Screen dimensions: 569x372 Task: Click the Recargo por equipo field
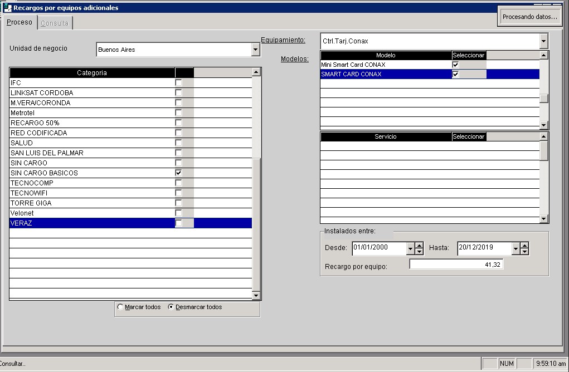click(x=456, y=265)
